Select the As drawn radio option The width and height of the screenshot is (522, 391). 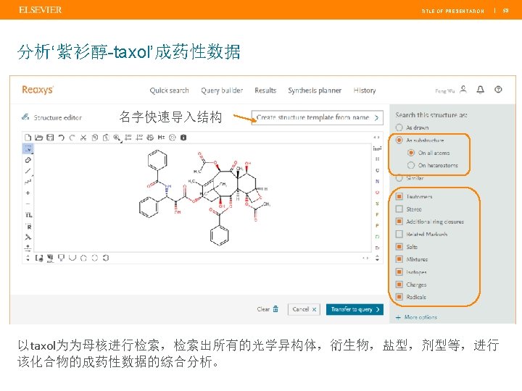399,127
